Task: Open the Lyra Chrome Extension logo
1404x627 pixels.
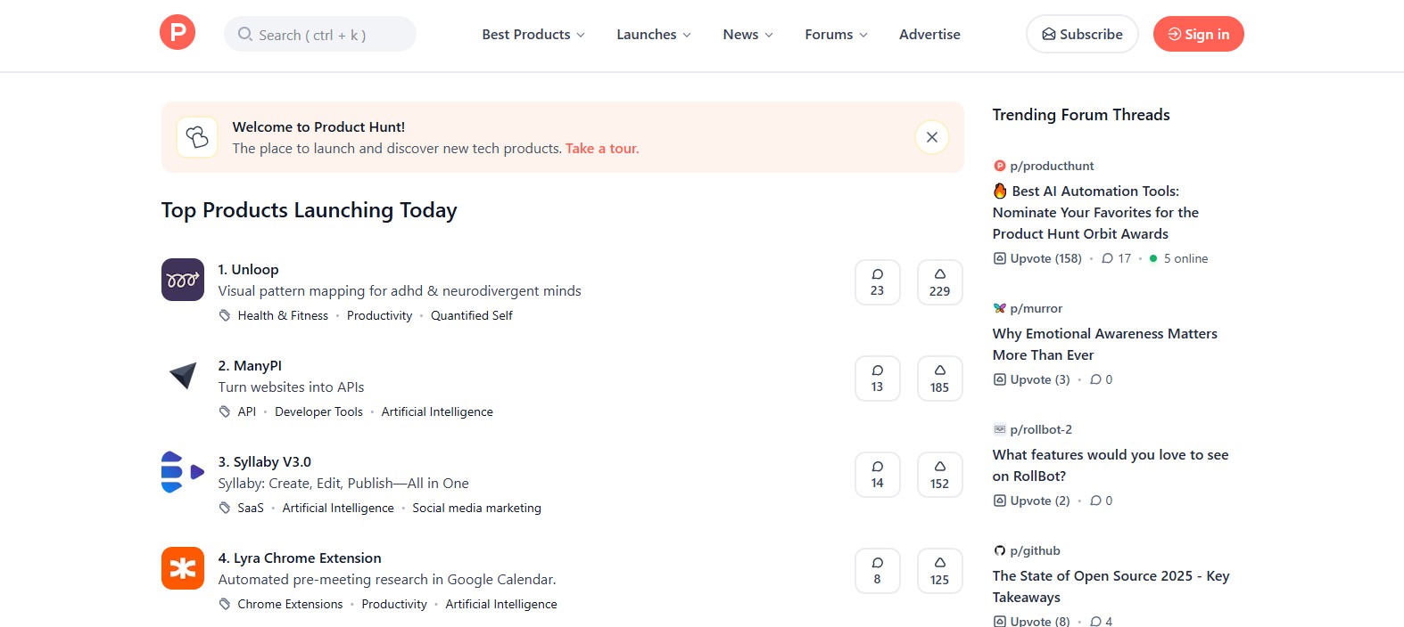Action: coord(183,568)
